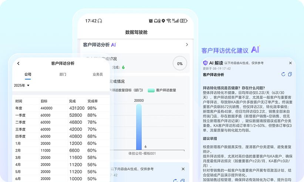Screen dimensions: 304x182
Task: Click the 2月 row label
Action: [18, 150]
